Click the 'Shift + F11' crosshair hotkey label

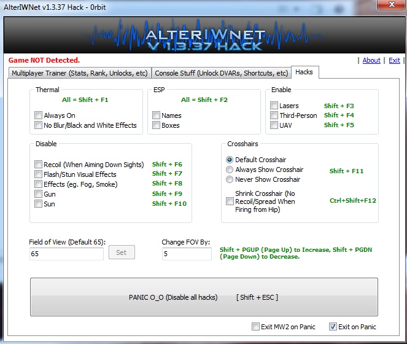(x=346, y=171)
